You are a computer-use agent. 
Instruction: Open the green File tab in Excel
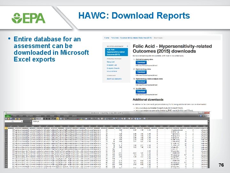pyautogui.click(x=8, y=116)
